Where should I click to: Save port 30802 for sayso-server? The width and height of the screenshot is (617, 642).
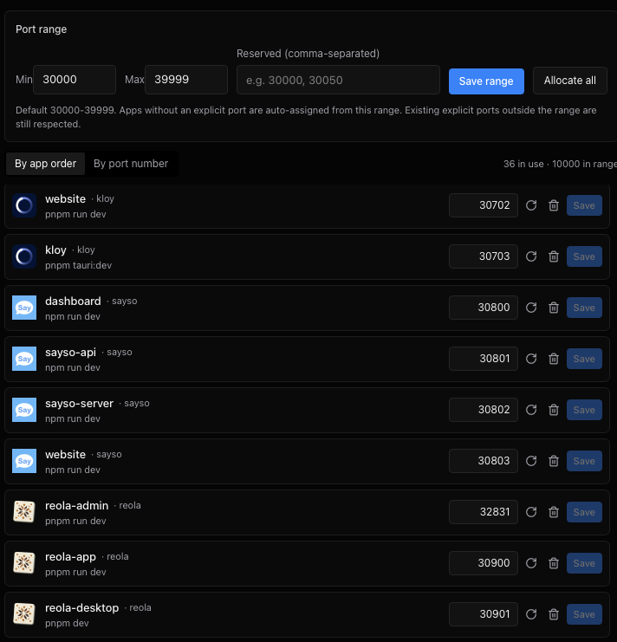click(584, 410)
